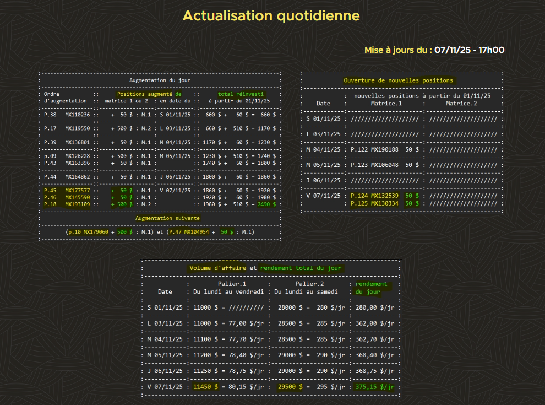The width and height of the screenshot is (545, 405).
Task: Click position P.122 MX190188 dated 04/11/25
Action: pos(374,149)
